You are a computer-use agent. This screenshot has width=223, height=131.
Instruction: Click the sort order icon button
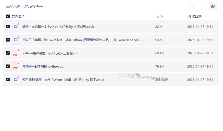point(193,6)
